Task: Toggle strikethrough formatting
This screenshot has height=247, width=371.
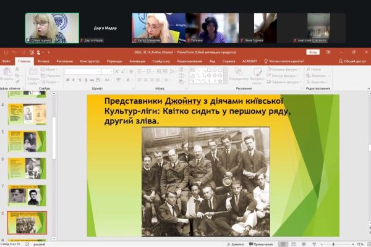Action: 92,80
